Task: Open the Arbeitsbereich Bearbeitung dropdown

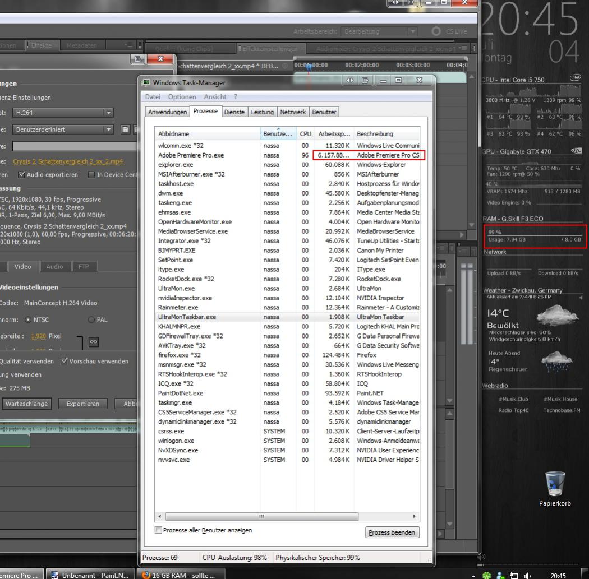Action: click(x=379, y=31)
